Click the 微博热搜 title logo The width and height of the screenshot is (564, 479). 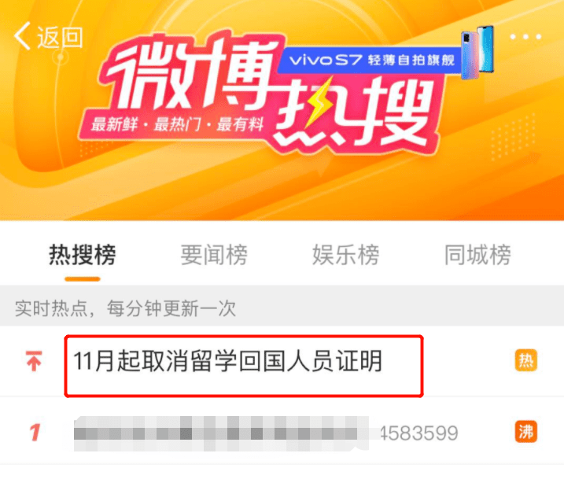point(267,94)
